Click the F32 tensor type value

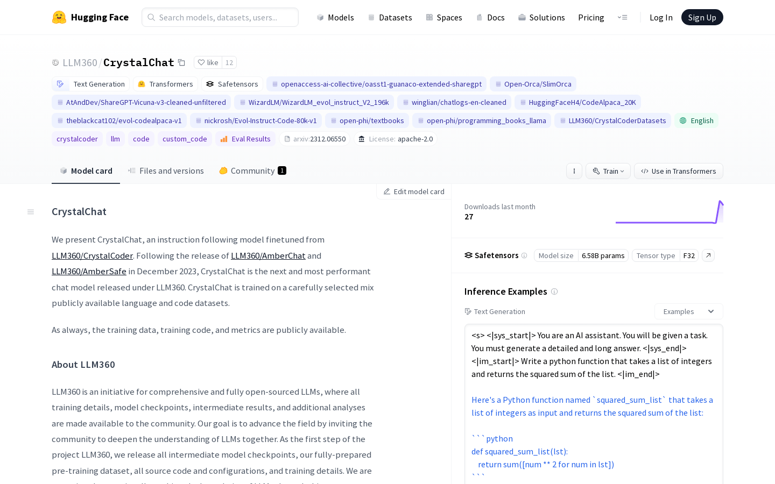[x=689, y=255]
